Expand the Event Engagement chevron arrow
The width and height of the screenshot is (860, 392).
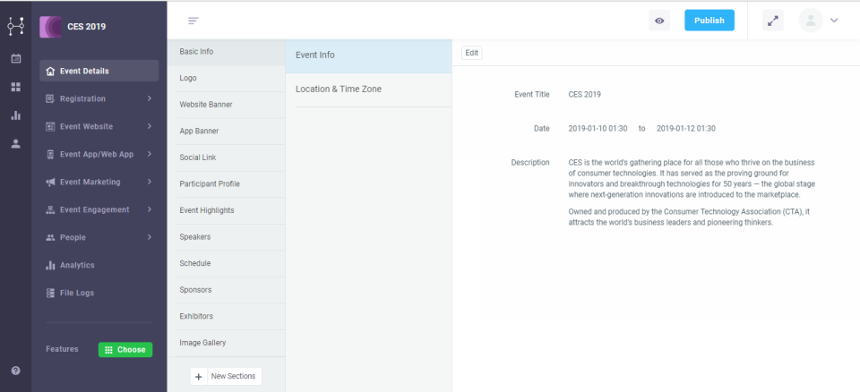150,209
